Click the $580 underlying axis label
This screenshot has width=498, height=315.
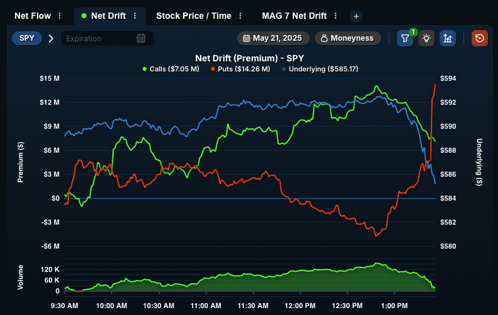point(448,247)
